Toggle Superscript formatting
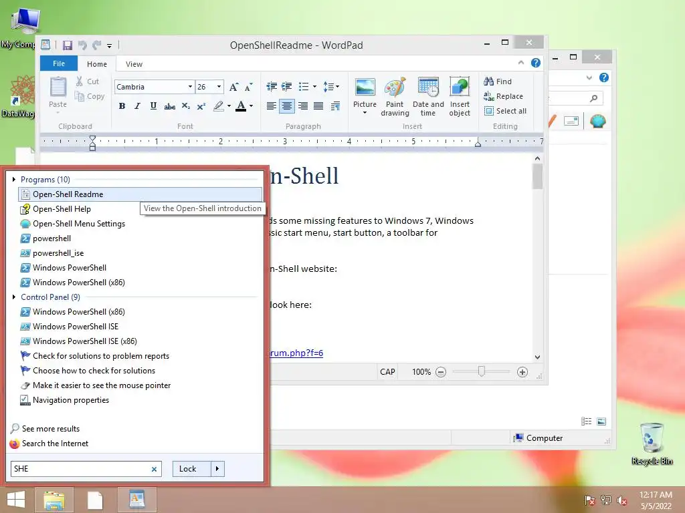The image size is (685, 513). click(x=201, y=106)
